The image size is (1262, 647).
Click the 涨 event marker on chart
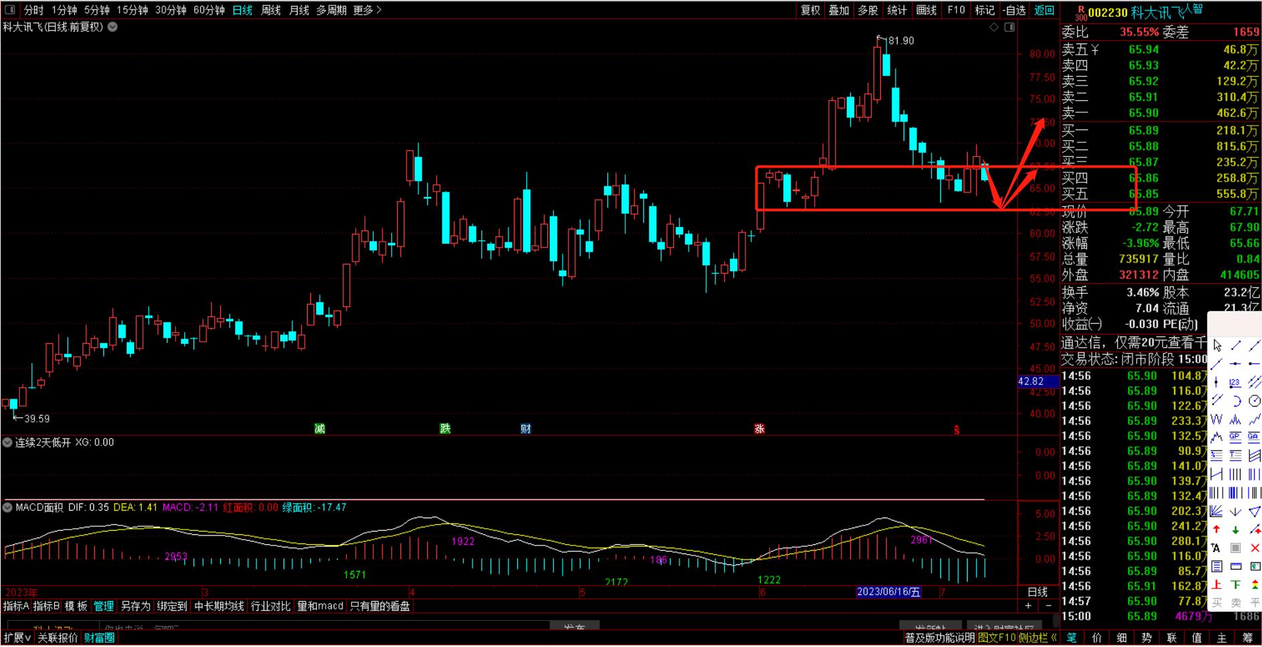(x=759, y=429)
